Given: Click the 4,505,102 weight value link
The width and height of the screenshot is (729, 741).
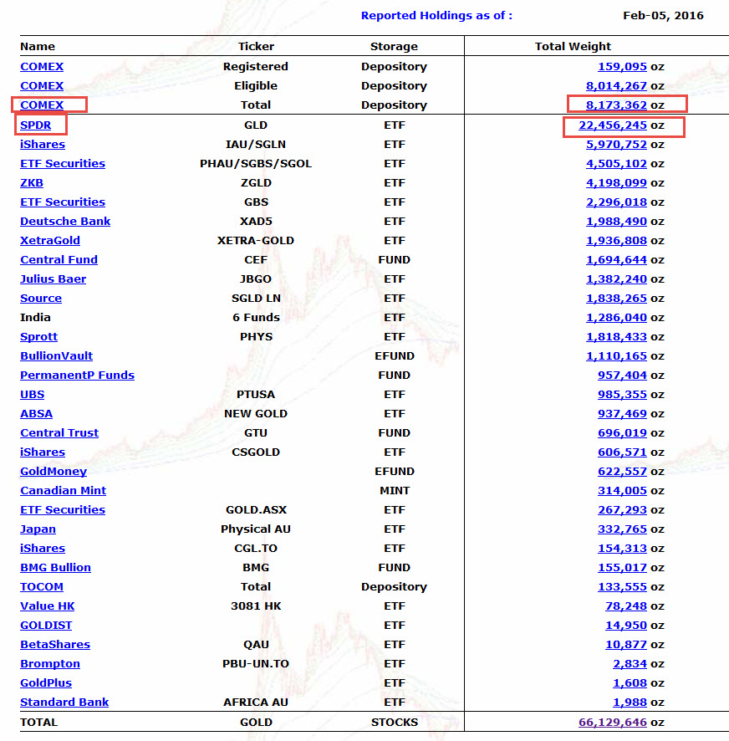Looking at the screenshot, I should coord(616,164).
